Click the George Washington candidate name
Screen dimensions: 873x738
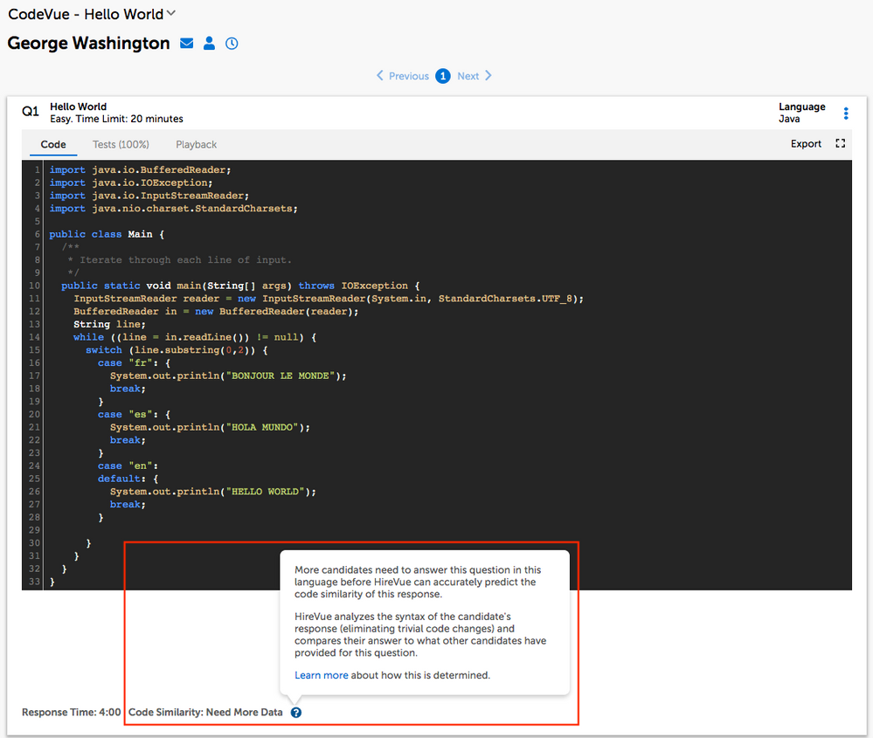[88, 44]
